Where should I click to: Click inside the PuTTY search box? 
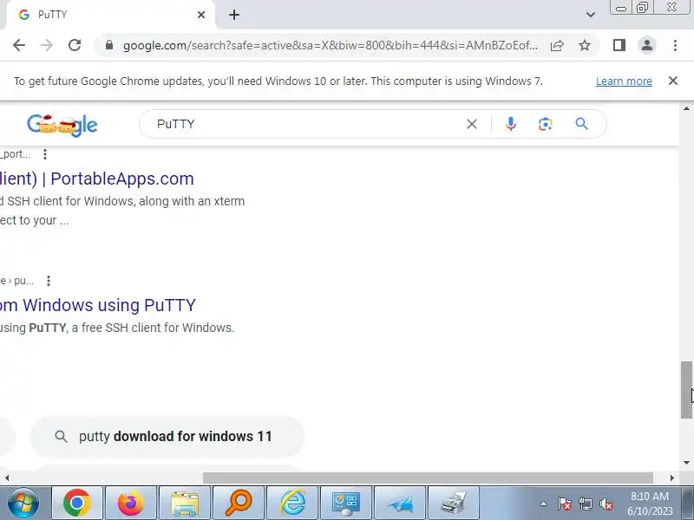[x=308, y=124]
